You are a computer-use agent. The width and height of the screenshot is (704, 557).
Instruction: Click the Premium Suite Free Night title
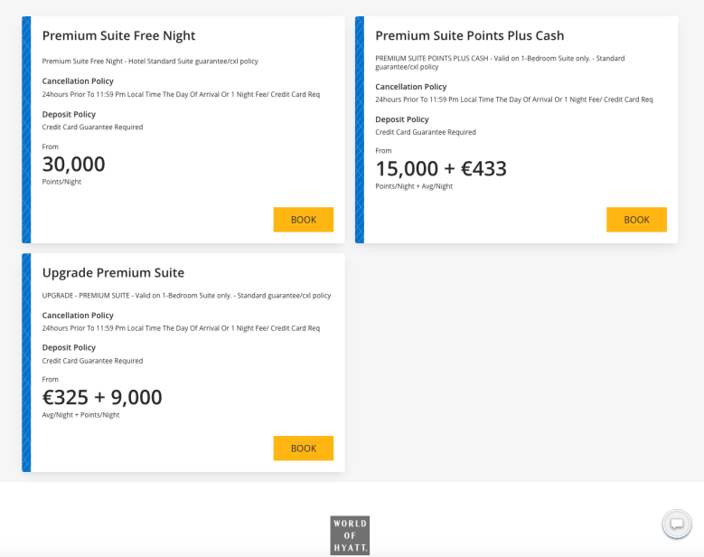pos(118,36)
